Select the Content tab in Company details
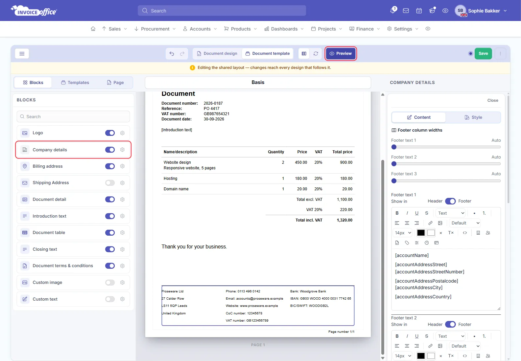 pyautogui.click(x=419, y=117)
